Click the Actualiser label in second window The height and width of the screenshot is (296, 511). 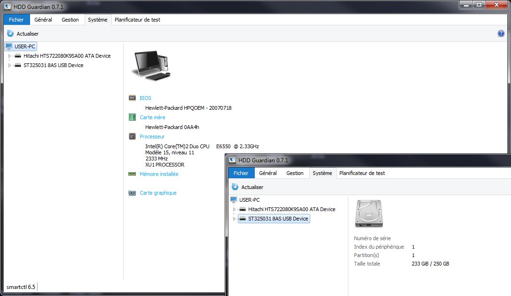(252, 187)
